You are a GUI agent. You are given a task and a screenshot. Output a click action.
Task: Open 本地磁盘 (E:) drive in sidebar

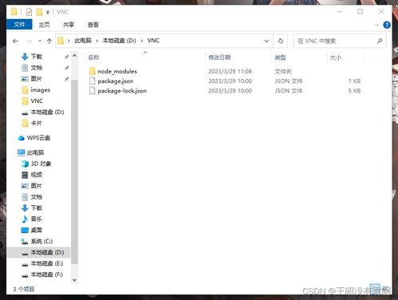(x=47, y=263)
